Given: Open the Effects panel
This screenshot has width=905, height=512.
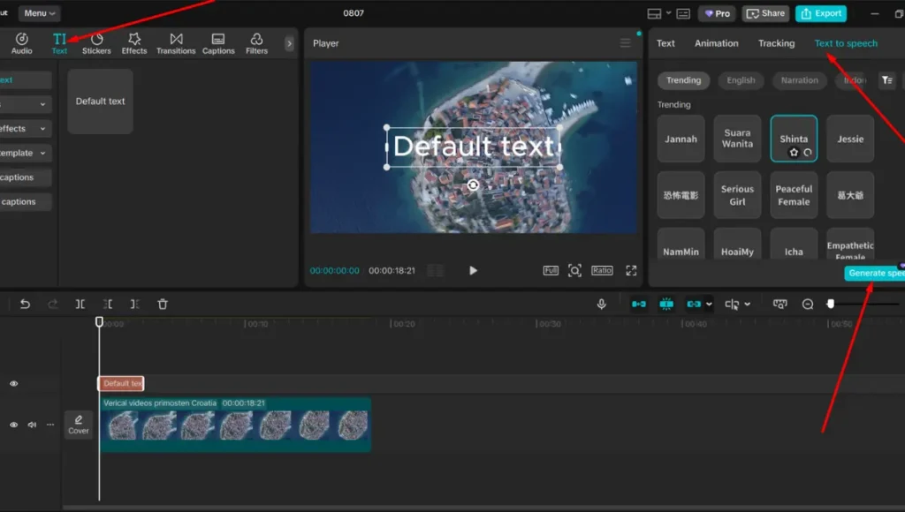Looking at the screenshot, I should tap(134, 43).
